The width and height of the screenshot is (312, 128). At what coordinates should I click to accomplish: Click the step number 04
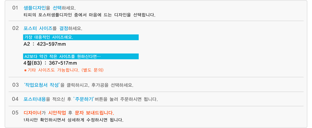click(x=15, y=99)
